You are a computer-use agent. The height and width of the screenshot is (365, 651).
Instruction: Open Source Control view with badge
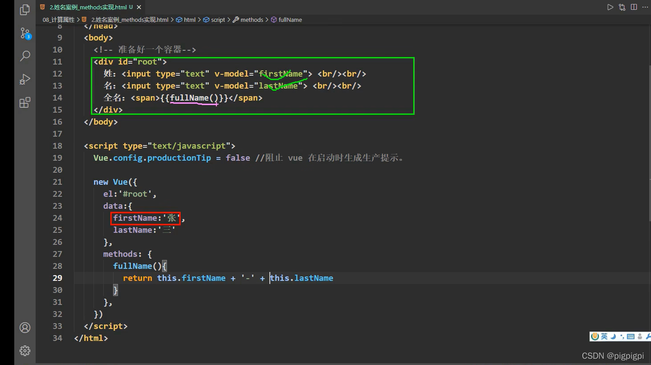[25, 33]
